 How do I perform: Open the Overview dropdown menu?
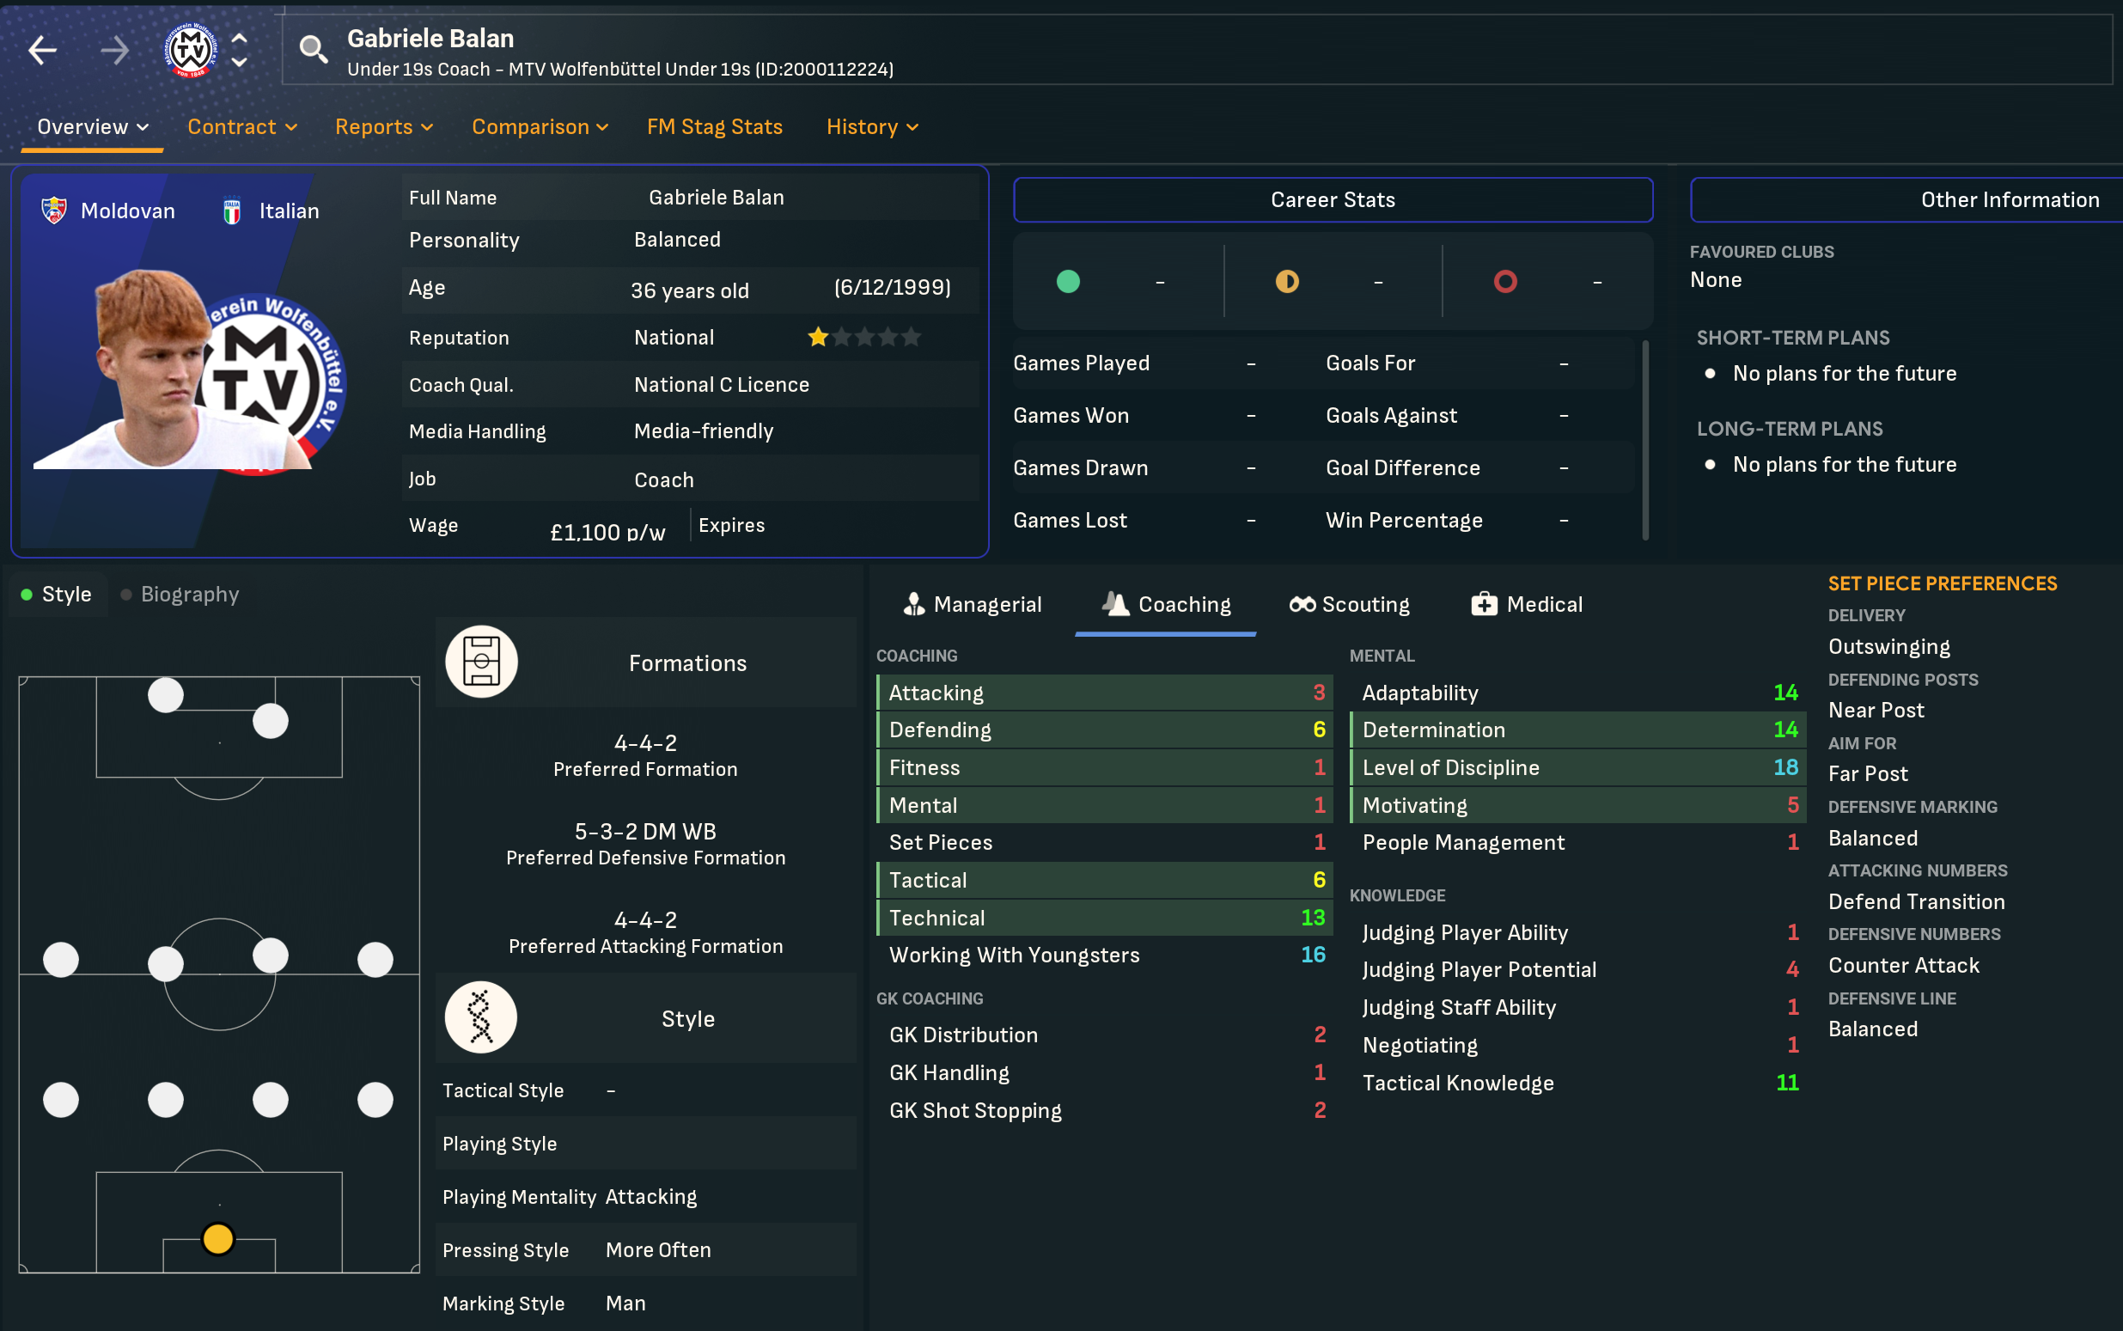93,127
